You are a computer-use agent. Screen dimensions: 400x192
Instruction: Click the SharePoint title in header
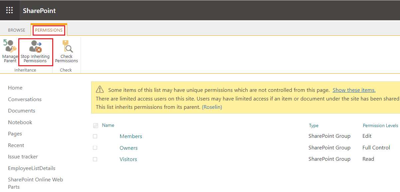point(39,11)
